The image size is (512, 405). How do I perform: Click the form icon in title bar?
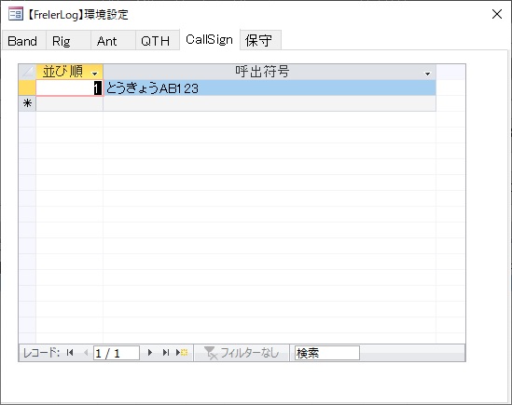pyautogui.click(x=15, y=14)
